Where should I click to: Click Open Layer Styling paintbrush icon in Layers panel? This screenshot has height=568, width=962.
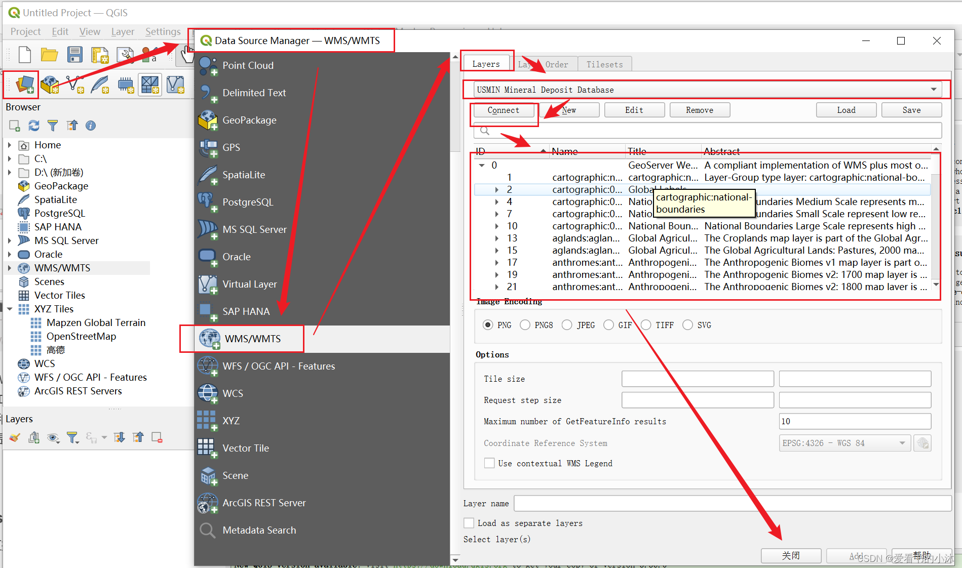click(15, 437)
